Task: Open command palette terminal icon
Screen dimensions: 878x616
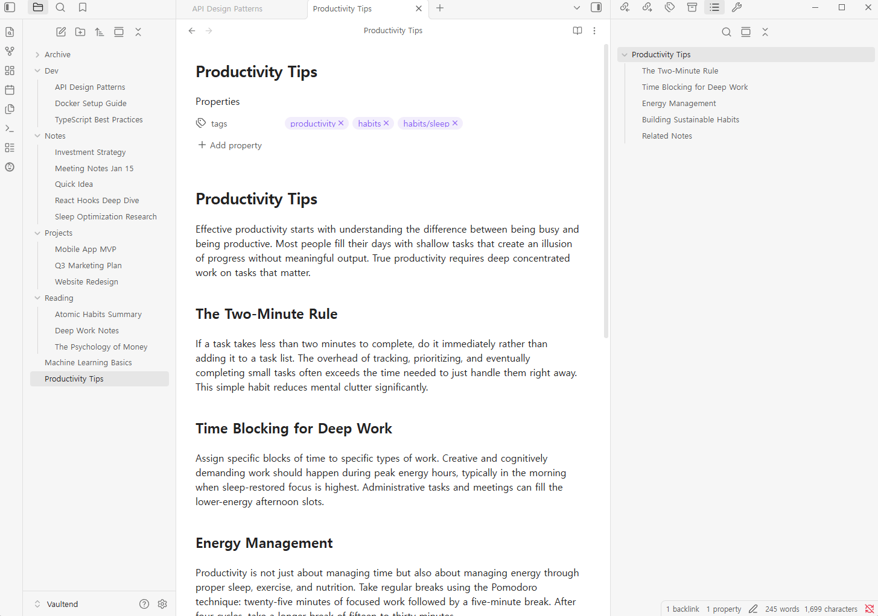Action: pyautogui.click(x=10, y=128)
